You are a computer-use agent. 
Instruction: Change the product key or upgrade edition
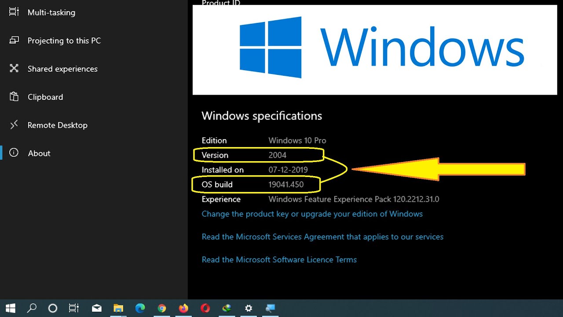312,214
